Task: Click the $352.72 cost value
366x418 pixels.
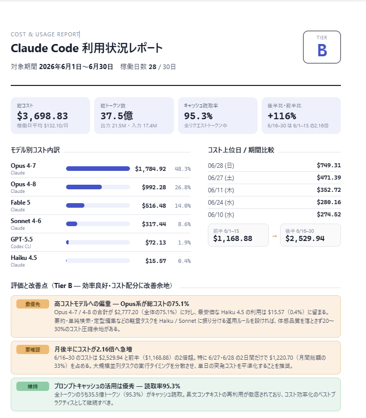Action: (x=329, y=190)
